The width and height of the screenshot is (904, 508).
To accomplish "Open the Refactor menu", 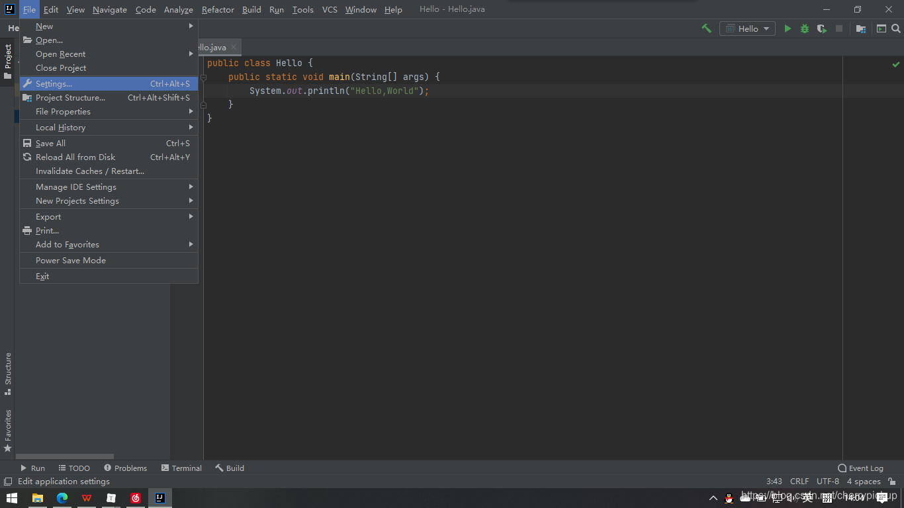I will click(x=218, y=10).
